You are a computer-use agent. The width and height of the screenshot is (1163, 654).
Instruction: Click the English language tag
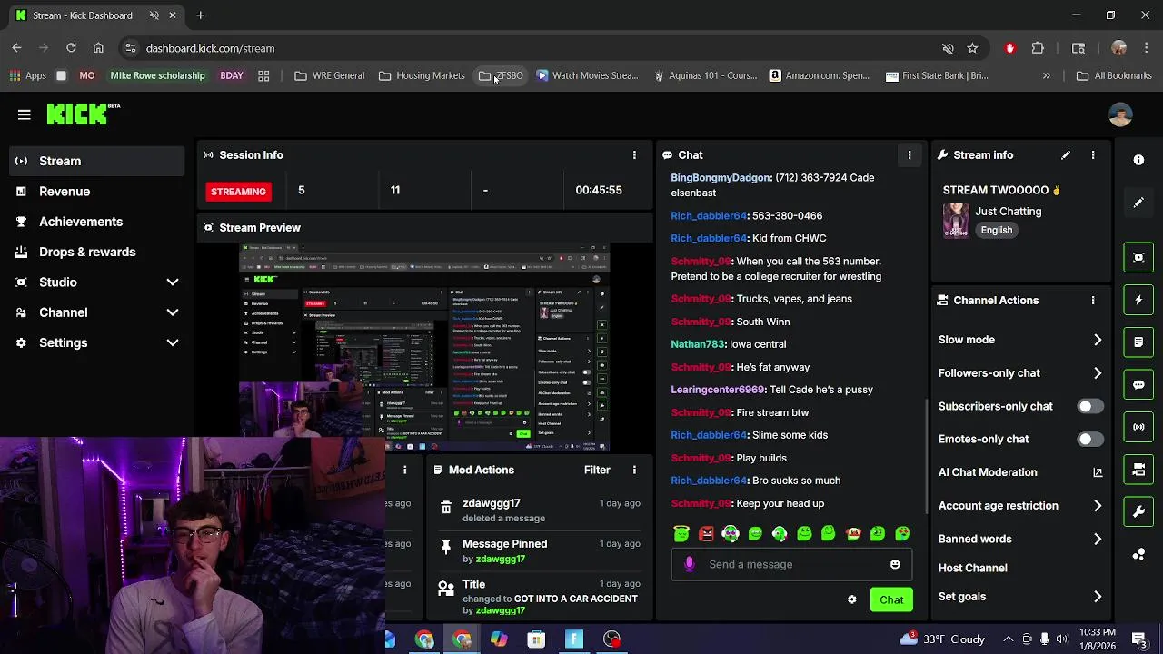[x=996, y=230]
